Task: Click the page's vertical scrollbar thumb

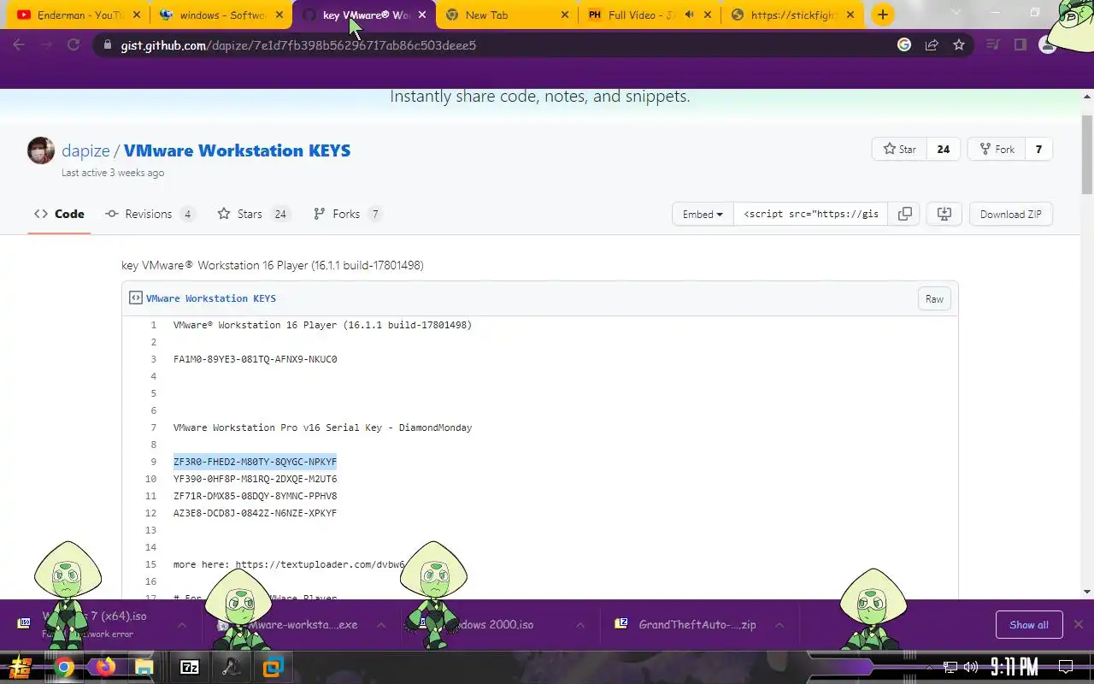Action: tap(1087, 155)
